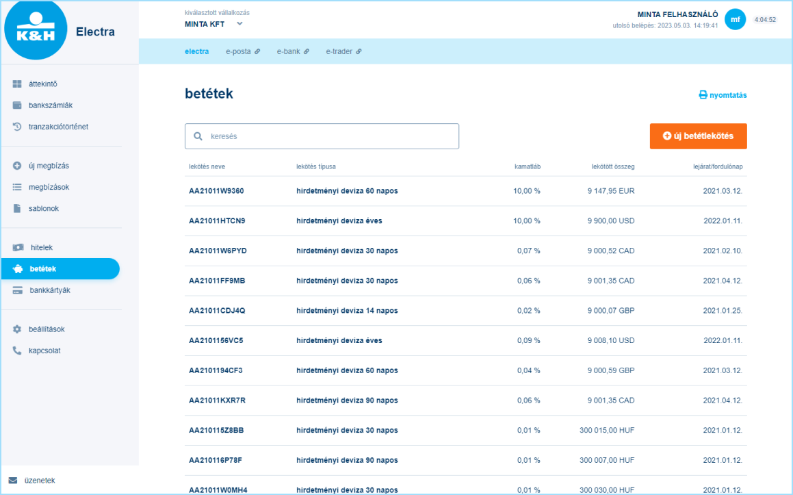Select the hitelek menu item

[41, 247]
